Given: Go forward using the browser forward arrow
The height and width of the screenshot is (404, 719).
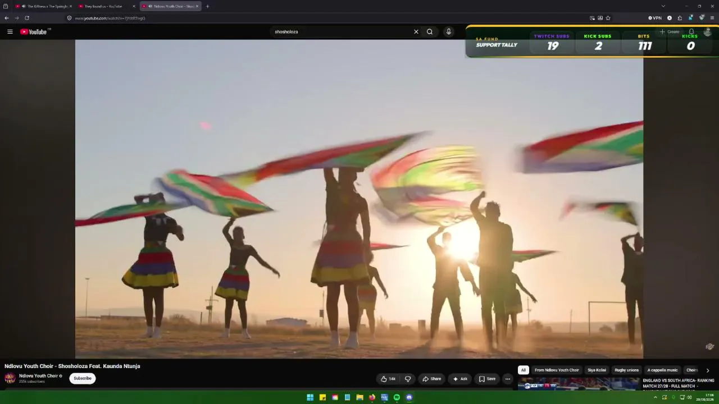Looking at the screenshot, I should pos(16,18).
